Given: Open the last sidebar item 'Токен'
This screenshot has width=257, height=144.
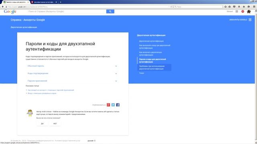Looking at the screenshot, I should [x=142, y=73].
